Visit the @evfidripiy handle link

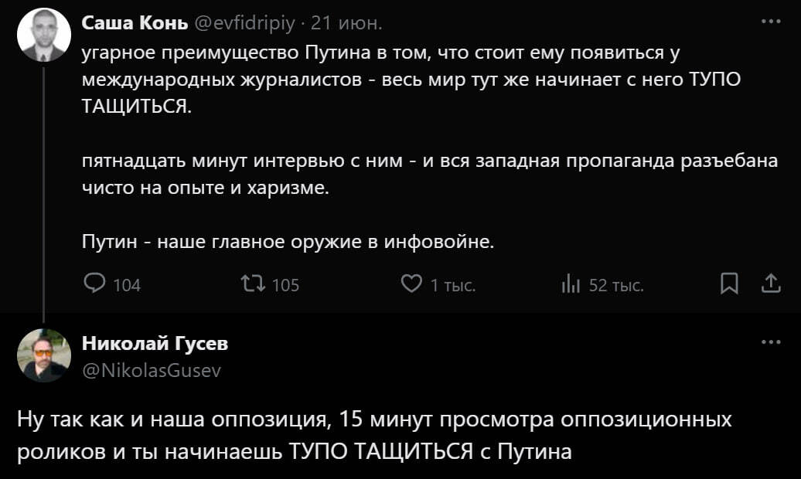pyautogui.click(x=244, y=24)
